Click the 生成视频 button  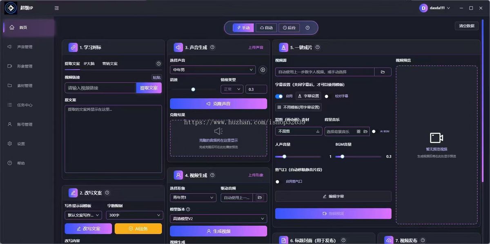[218, 231]
